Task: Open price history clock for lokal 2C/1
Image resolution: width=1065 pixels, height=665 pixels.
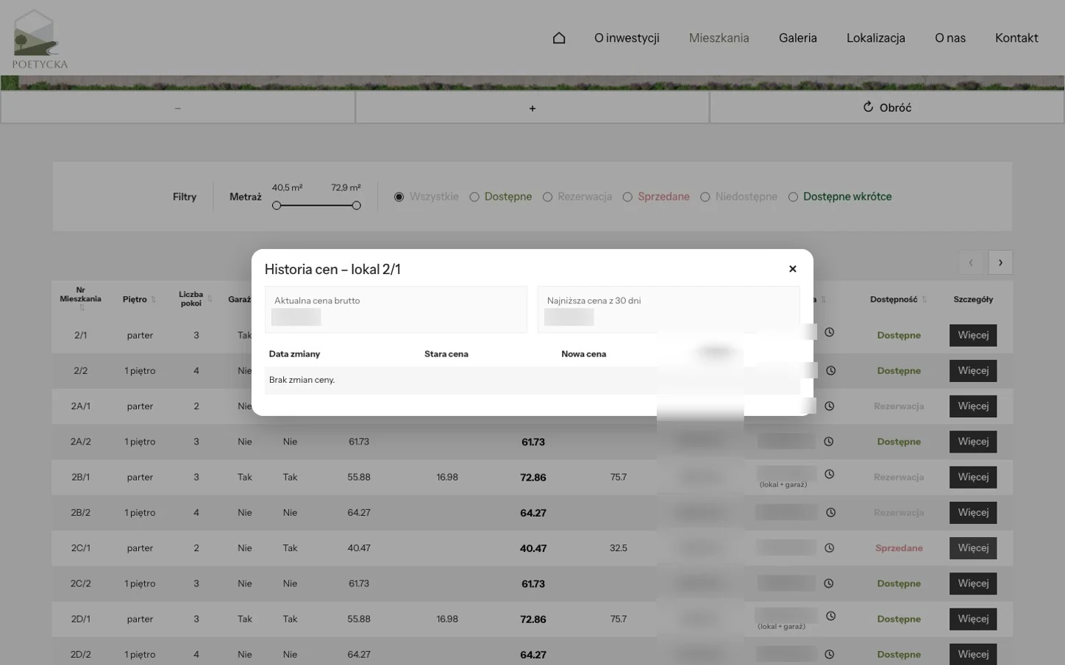Action: click(x=829, y=547)
